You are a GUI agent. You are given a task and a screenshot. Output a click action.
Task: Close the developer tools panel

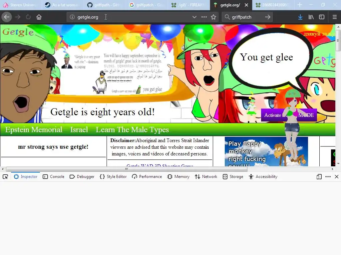(337, 177)
